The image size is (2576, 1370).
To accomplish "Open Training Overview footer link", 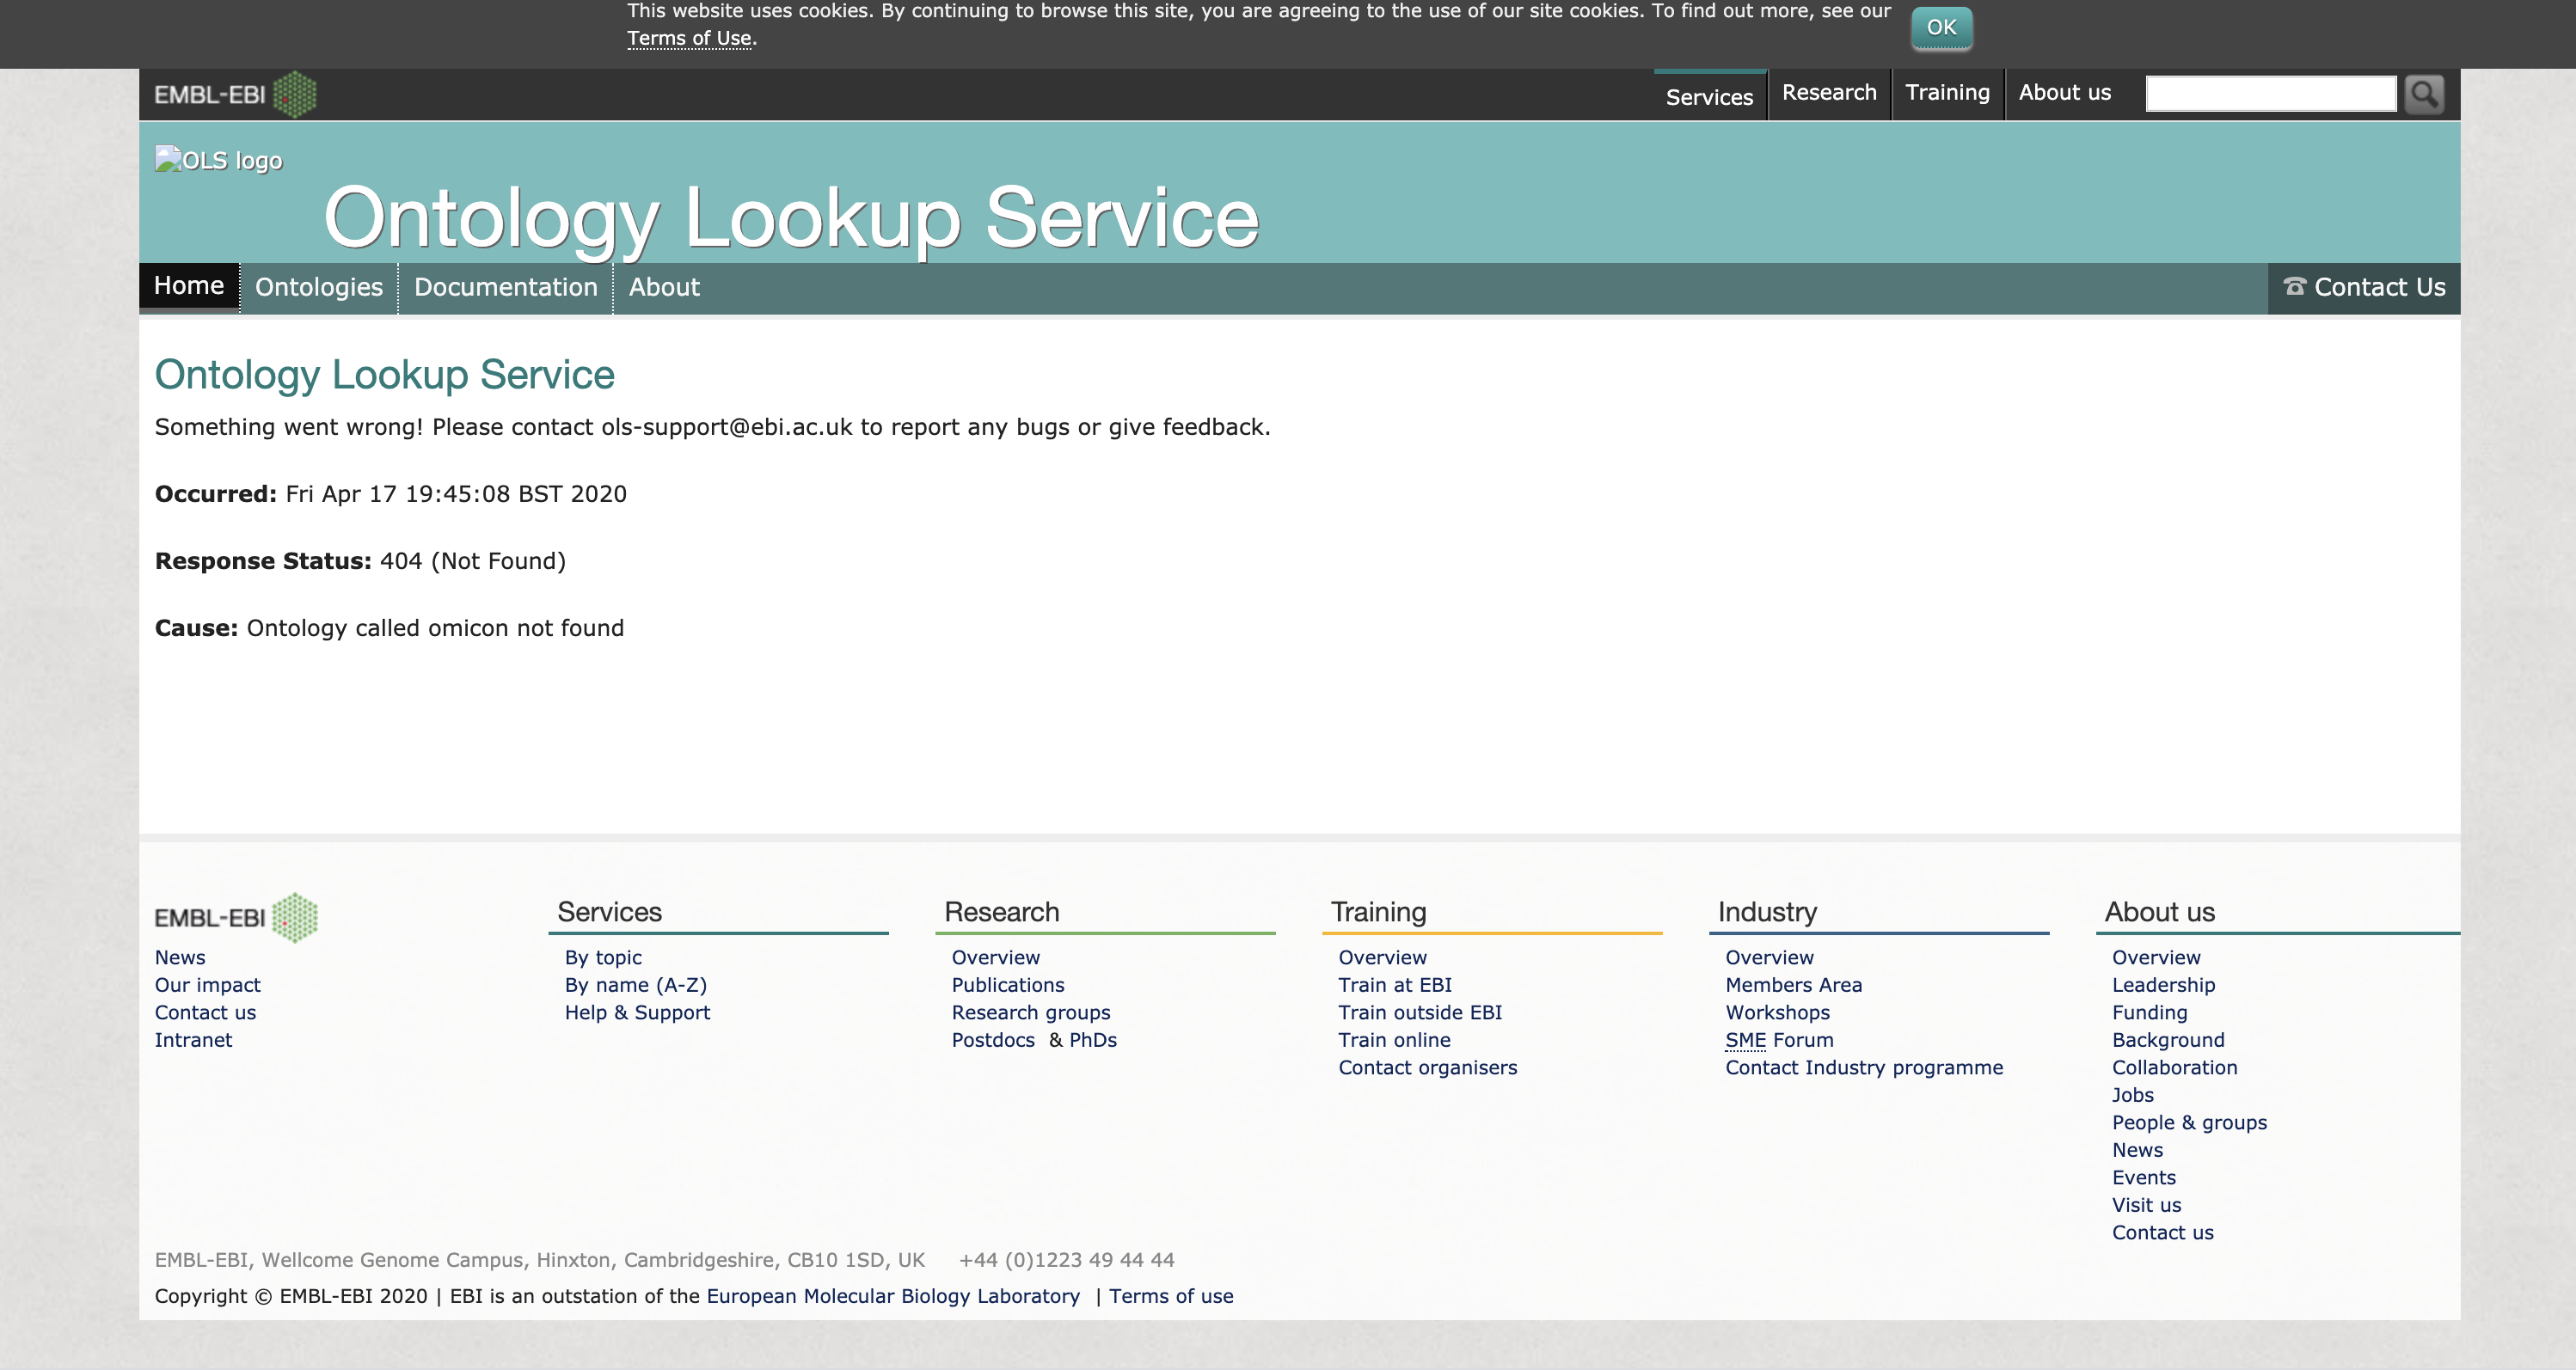I will 1382,957.
